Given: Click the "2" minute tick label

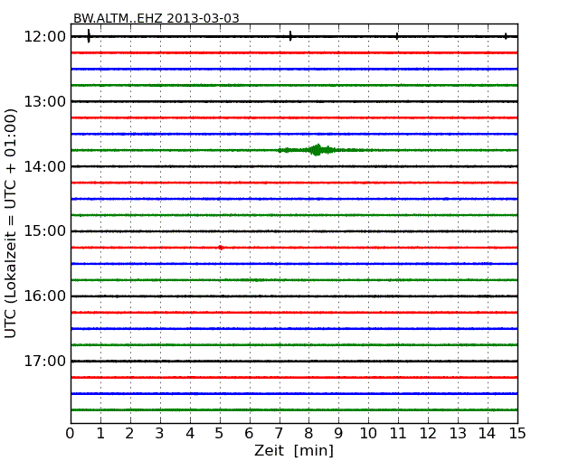Looking at the screenshot, I should 129,434.
